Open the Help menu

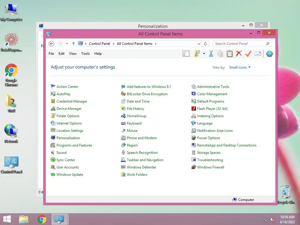click(x=98, y=54)
